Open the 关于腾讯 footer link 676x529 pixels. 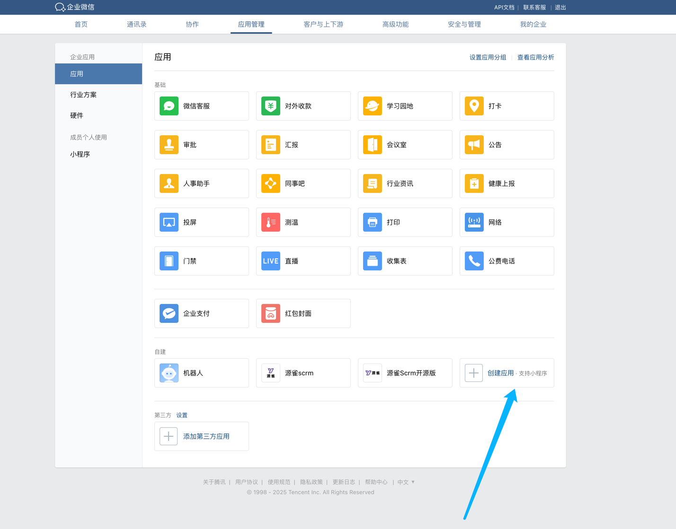tap(214, 482)
